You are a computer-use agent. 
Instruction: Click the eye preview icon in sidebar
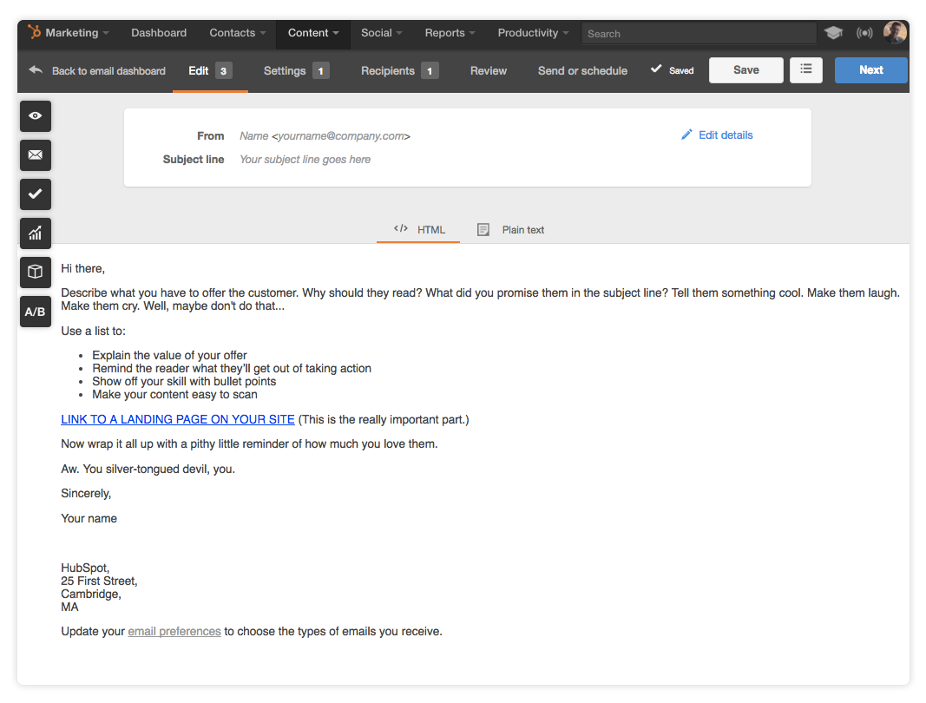coord(36,115)
